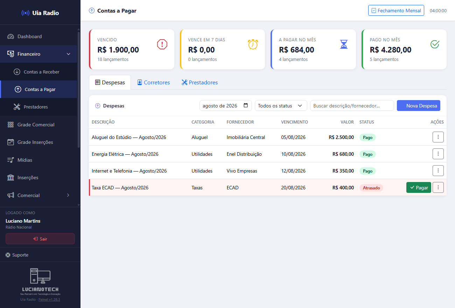Click the Contas a Receber down-arrow icon
Viewport: 455px width, 308px height.
(x=17, y=72)
